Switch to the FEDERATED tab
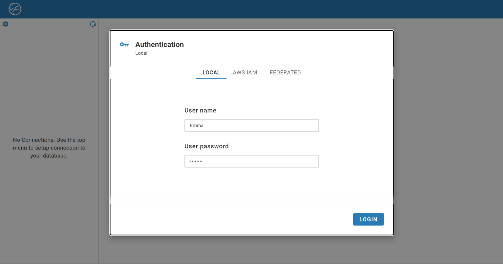The width and height of the screenshot is (503, 264). (285, 72)
